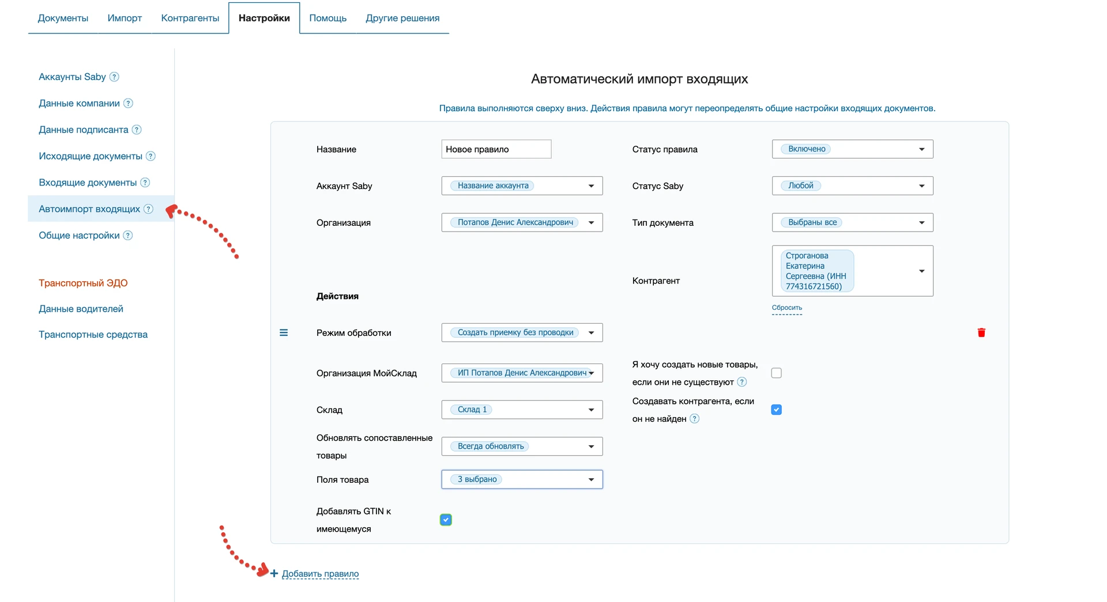The height and width of the screenshot is (602, 1107).
Task: Open help icon next to Исходящие документы
Action: pyautogui.click(x=150, y=156)
